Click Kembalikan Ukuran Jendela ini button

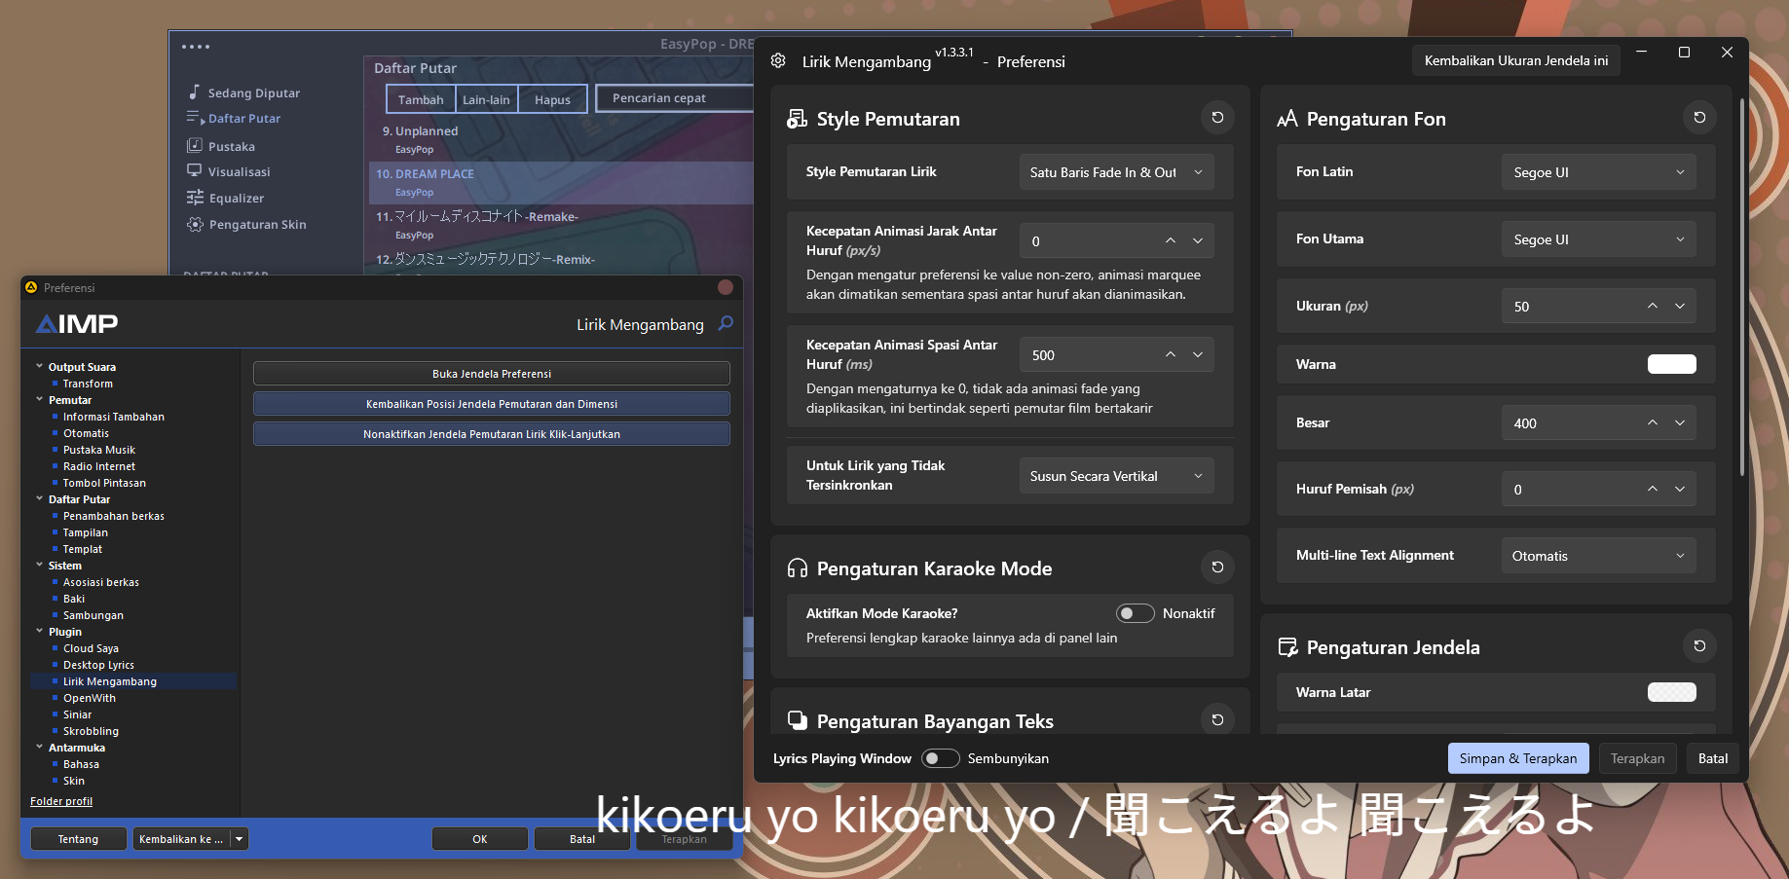1516,60
